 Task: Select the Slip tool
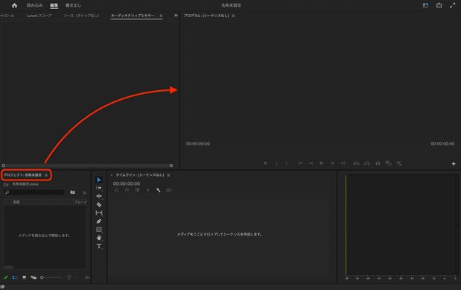99,212
